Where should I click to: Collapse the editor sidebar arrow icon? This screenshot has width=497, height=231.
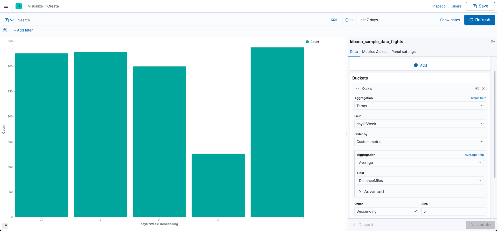click(493, 42)
